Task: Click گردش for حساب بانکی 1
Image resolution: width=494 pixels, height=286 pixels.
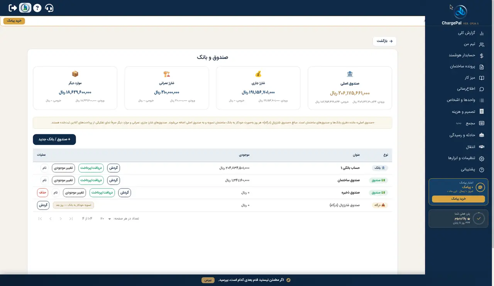Action: click(113, 168)
